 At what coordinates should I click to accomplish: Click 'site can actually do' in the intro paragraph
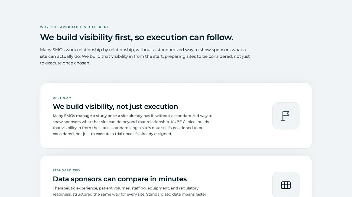(60, 56)
